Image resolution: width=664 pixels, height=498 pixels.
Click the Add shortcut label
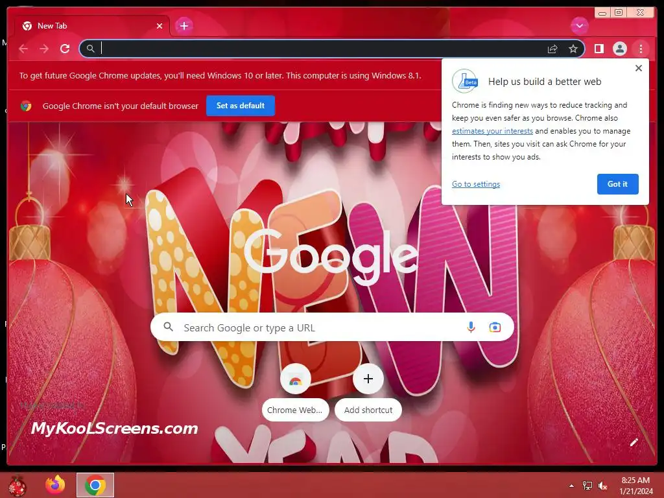368,410
